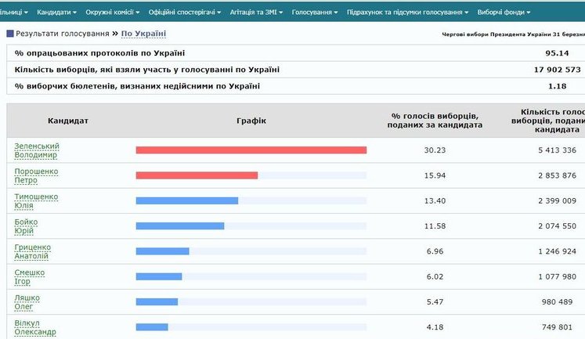The height and width of the screenshot is (339, 585).
Task: Select the percentage value 13.40
Action: point(435,200)
